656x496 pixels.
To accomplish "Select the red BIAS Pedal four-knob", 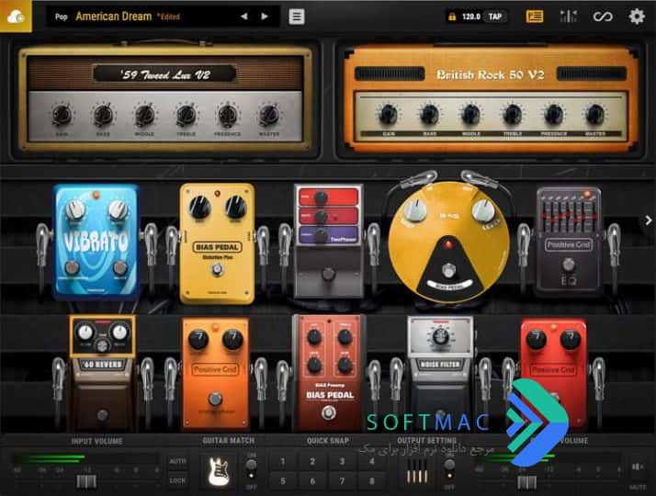I will point(329,373).
